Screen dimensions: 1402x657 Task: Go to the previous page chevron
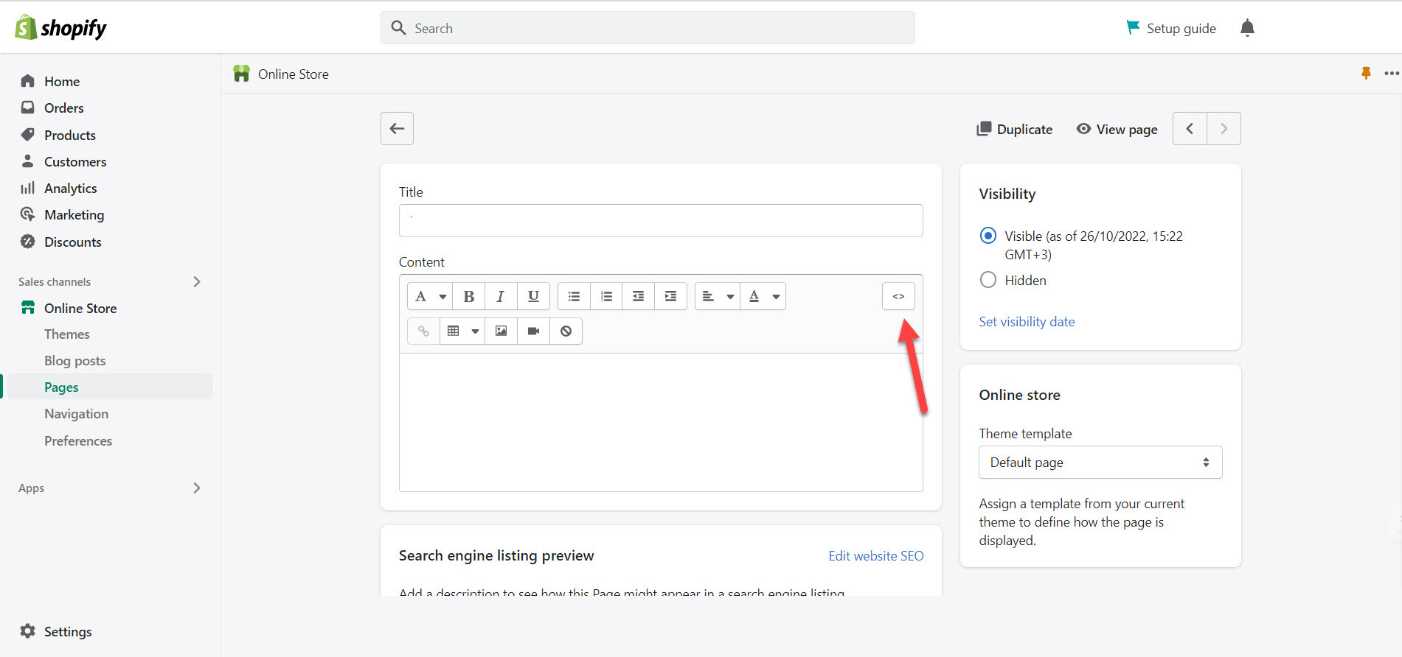point(1190,128)
